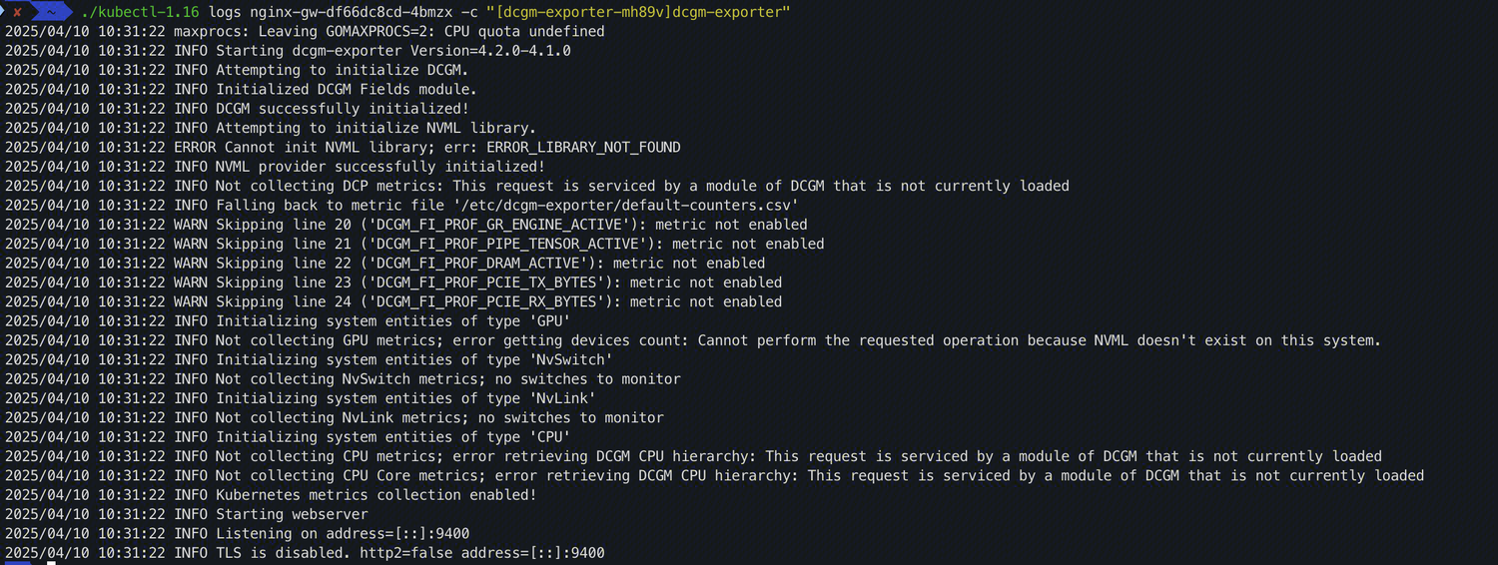Viewport: 1498px width, 565px height.
Task: Click the ./kubectl-1.16 command text
Action: tap(140, 12)
